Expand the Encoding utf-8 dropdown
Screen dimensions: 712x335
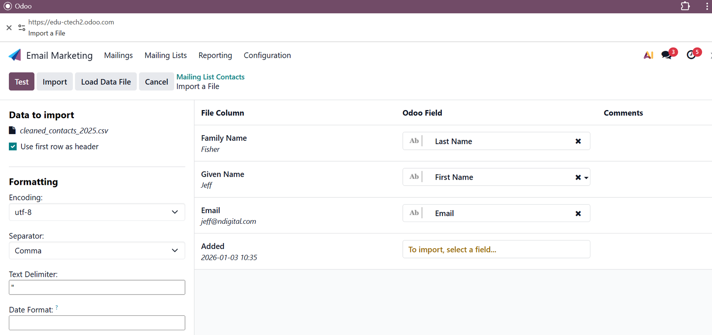[x=97, y=212]
